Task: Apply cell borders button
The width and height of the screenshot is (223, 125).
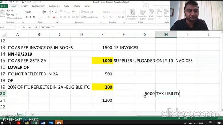Action: click(x=41, y=17)
